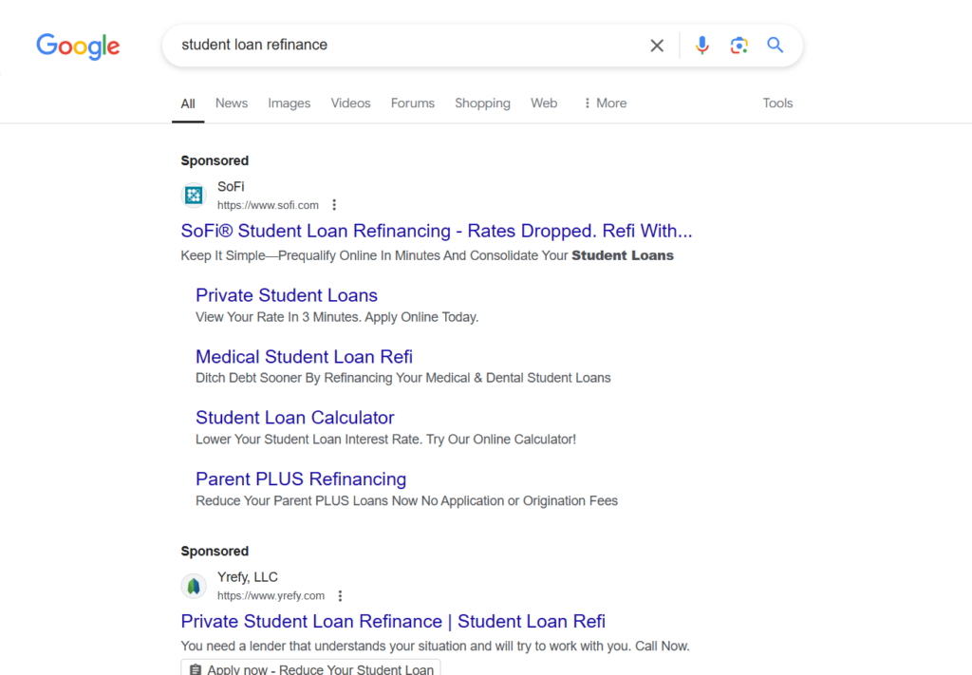
Task: Switch to the Videos tab
Action: 350,103
